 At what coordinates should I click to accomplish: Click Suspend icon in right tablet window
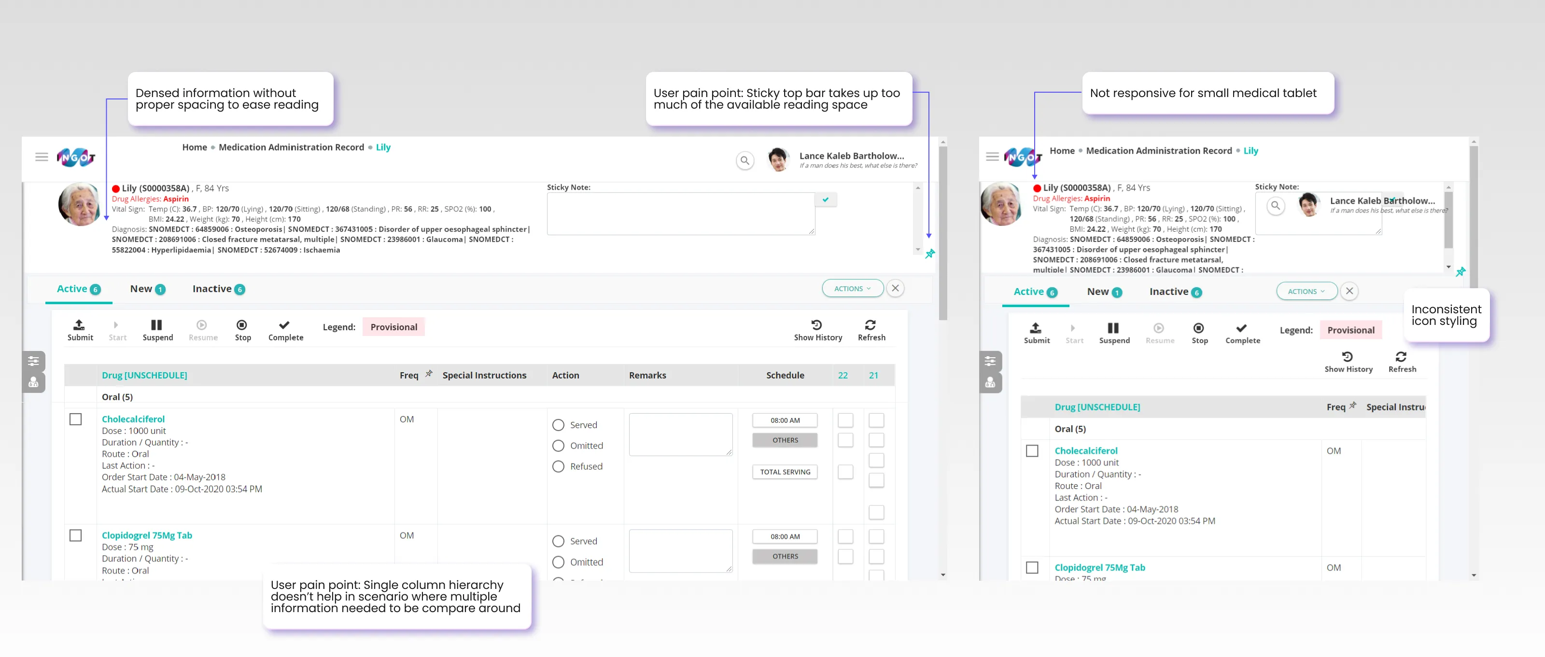click(1113, 328)
